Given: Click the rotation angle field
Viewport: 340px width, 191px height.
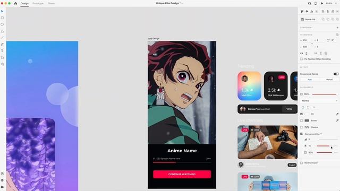Looking at the screenshot, I should pyautogui.click(x=333, y=40).
